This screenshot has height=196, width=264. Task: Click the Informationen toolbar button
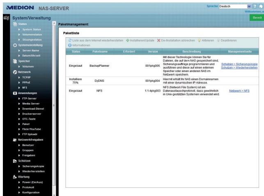(x=79, y=45)
